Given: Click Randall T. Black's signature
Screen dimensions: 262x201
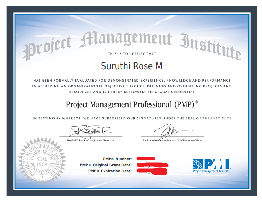Looking at the screenshot, I should click(90, 132).
